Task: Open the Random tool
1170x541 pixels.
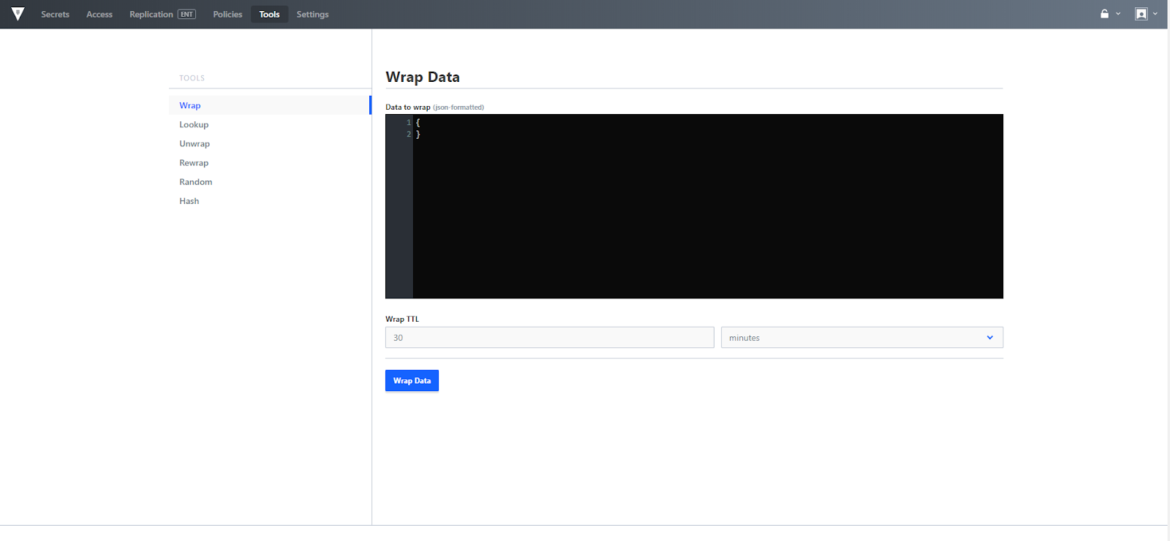Action: (x=196, y=182)
